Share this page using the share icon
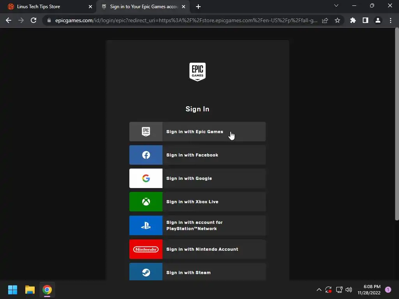Image resolution: width=399 pixels, height=299 pixels. click(325, 20)
